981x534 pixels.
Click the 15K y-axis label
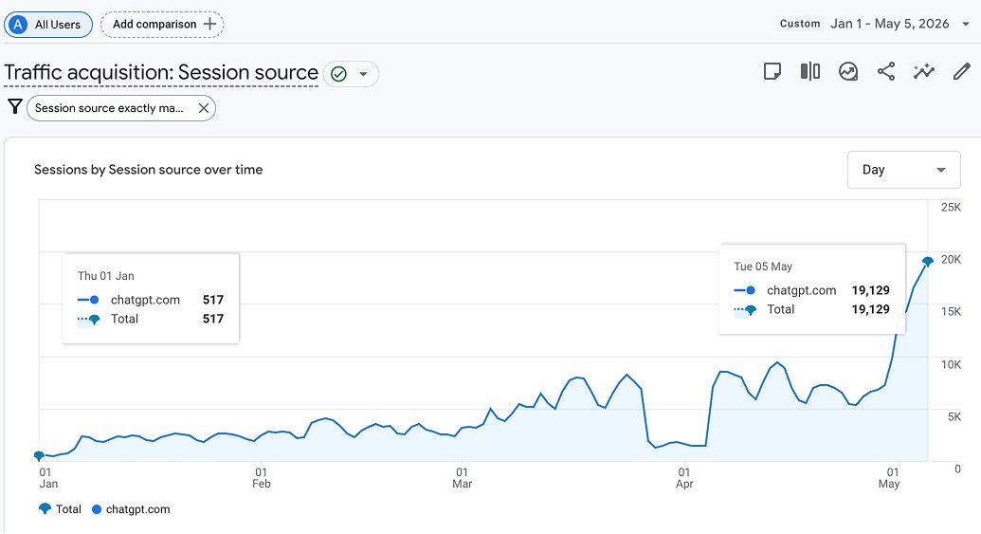(x=951, y=311)
